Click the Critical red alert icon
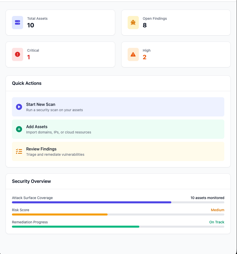Image resolution: width=237 pixels, height=254 pixels. click(18, 54)
